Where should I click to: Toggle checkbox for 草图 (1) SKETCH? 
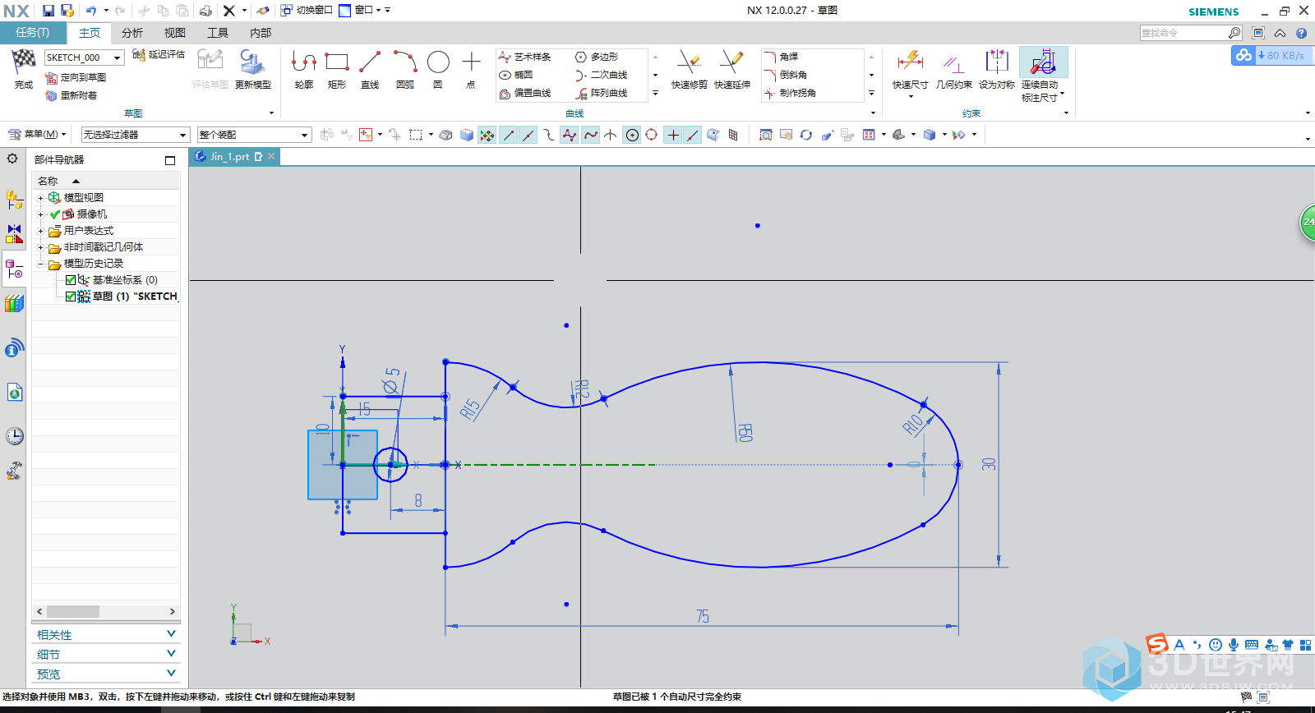(x=71, y=297)
